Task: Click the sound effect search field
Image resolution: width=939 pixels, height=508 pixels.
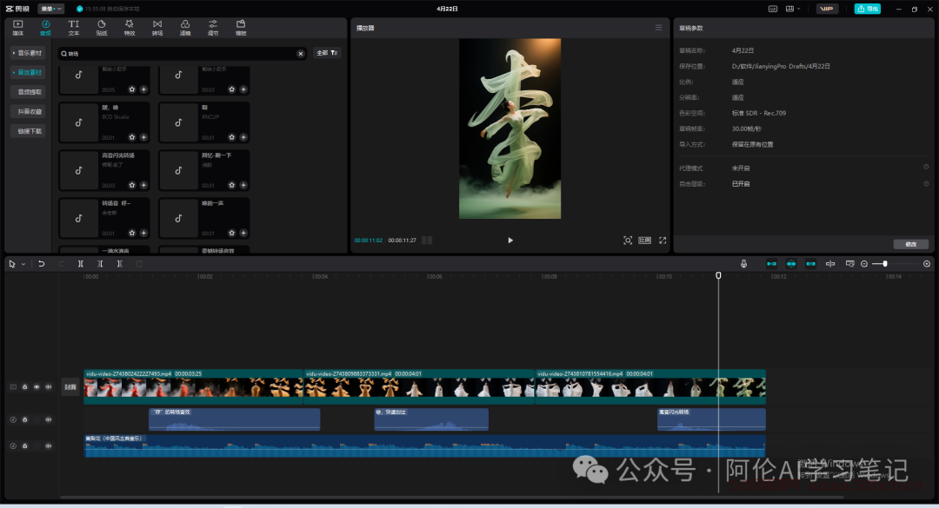Action: point(180,53)
